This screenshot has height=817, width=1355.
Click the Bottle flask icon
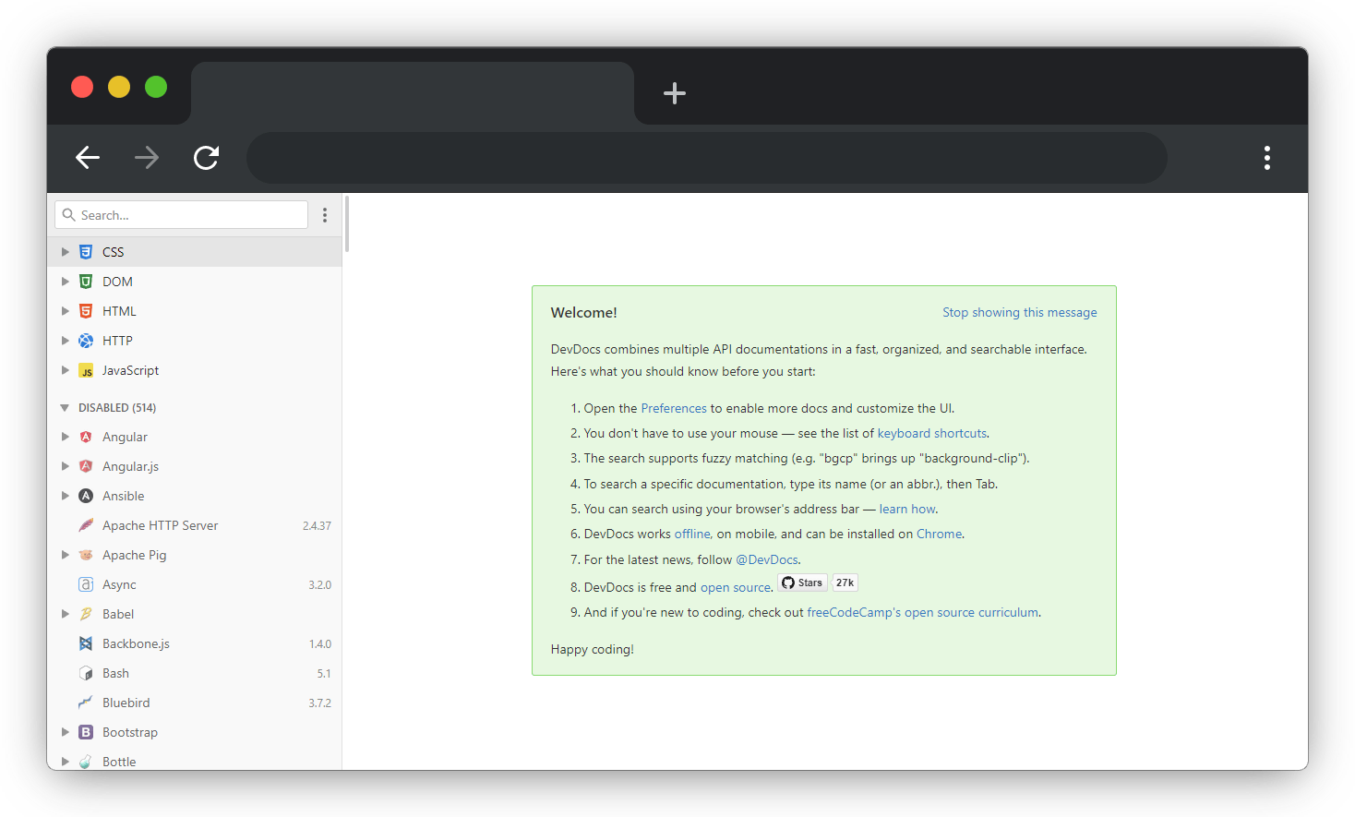86,762
